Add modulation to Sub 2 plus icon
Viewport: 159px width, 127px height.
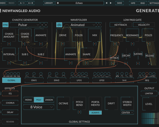click(x=41, y=63)
